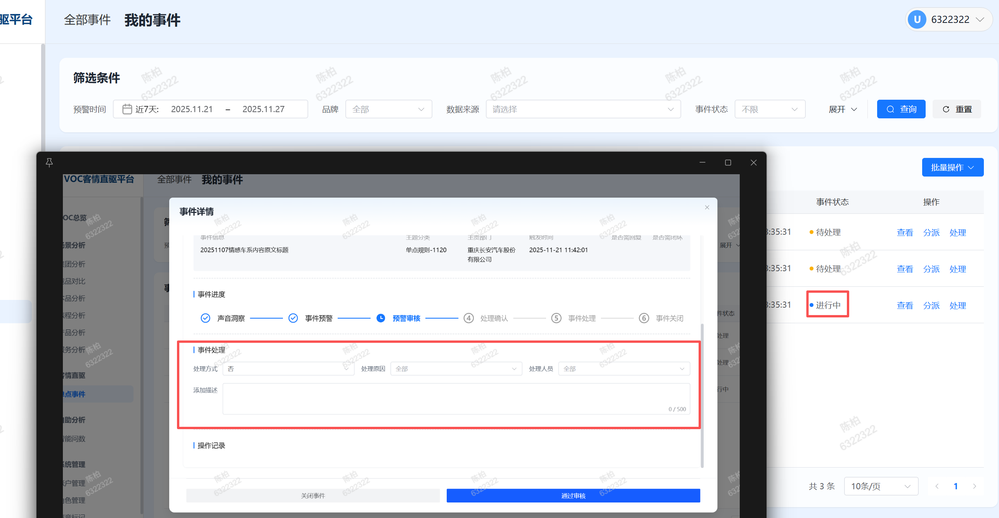This screenshot has height=518, width=999.
Task: Click the calendar icon in date range
Action: (x=127, y=109)
